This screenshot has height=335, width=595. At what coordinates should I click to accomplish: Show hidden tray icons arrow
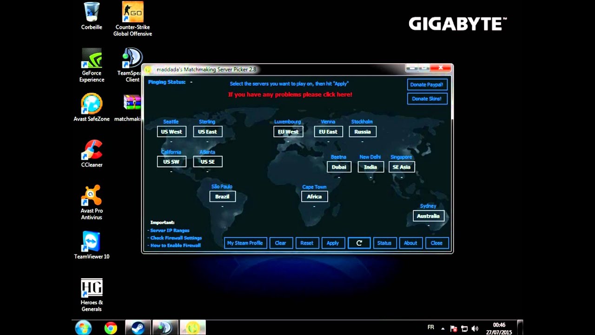443,328
